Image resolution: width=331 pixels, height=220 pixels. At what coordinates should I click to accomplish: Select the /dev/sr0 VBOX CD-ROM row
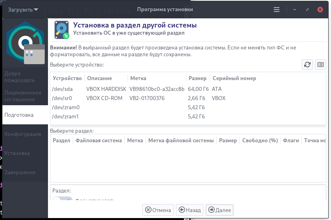coord(188,98)
